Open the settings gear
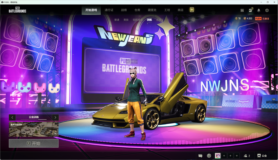Screen dimensions: 278x160 [x=267, y=10]
